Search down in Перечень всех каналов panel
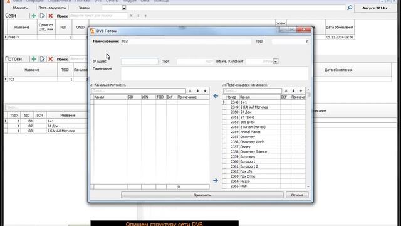 (294, 91)
